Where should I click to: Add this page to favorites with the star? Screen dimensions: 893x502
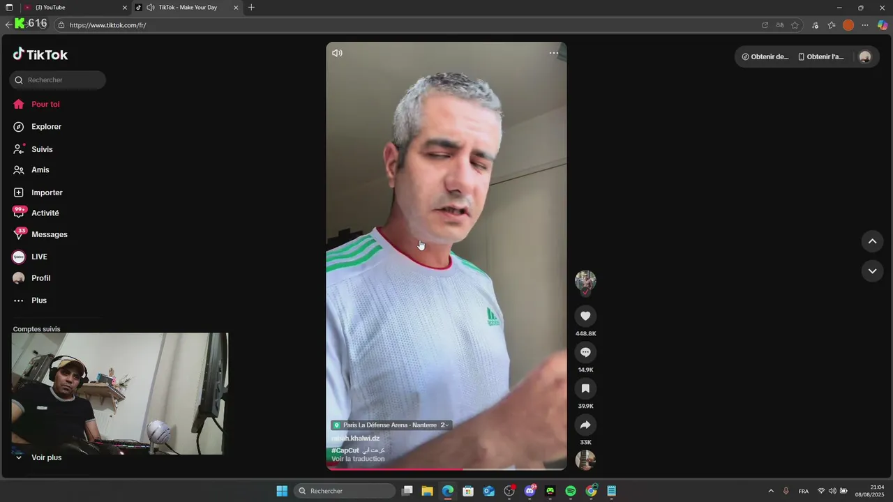(x=795, y=25)
